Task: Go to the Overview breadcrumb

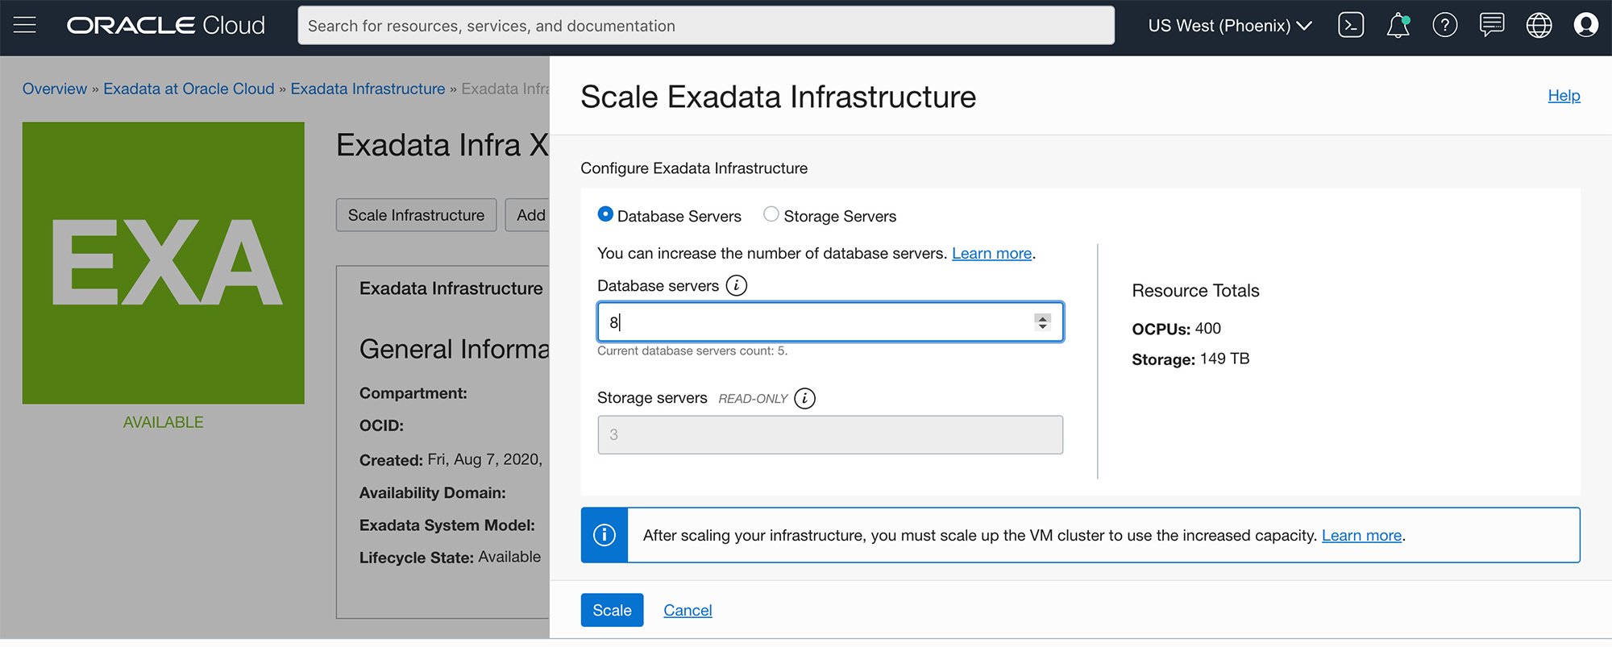Action: 54,89
